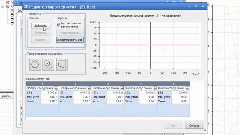The width and height of the screenshot is (240, 135).
Task: Click the resize grip at dialog corner
Action: [205, 131]
